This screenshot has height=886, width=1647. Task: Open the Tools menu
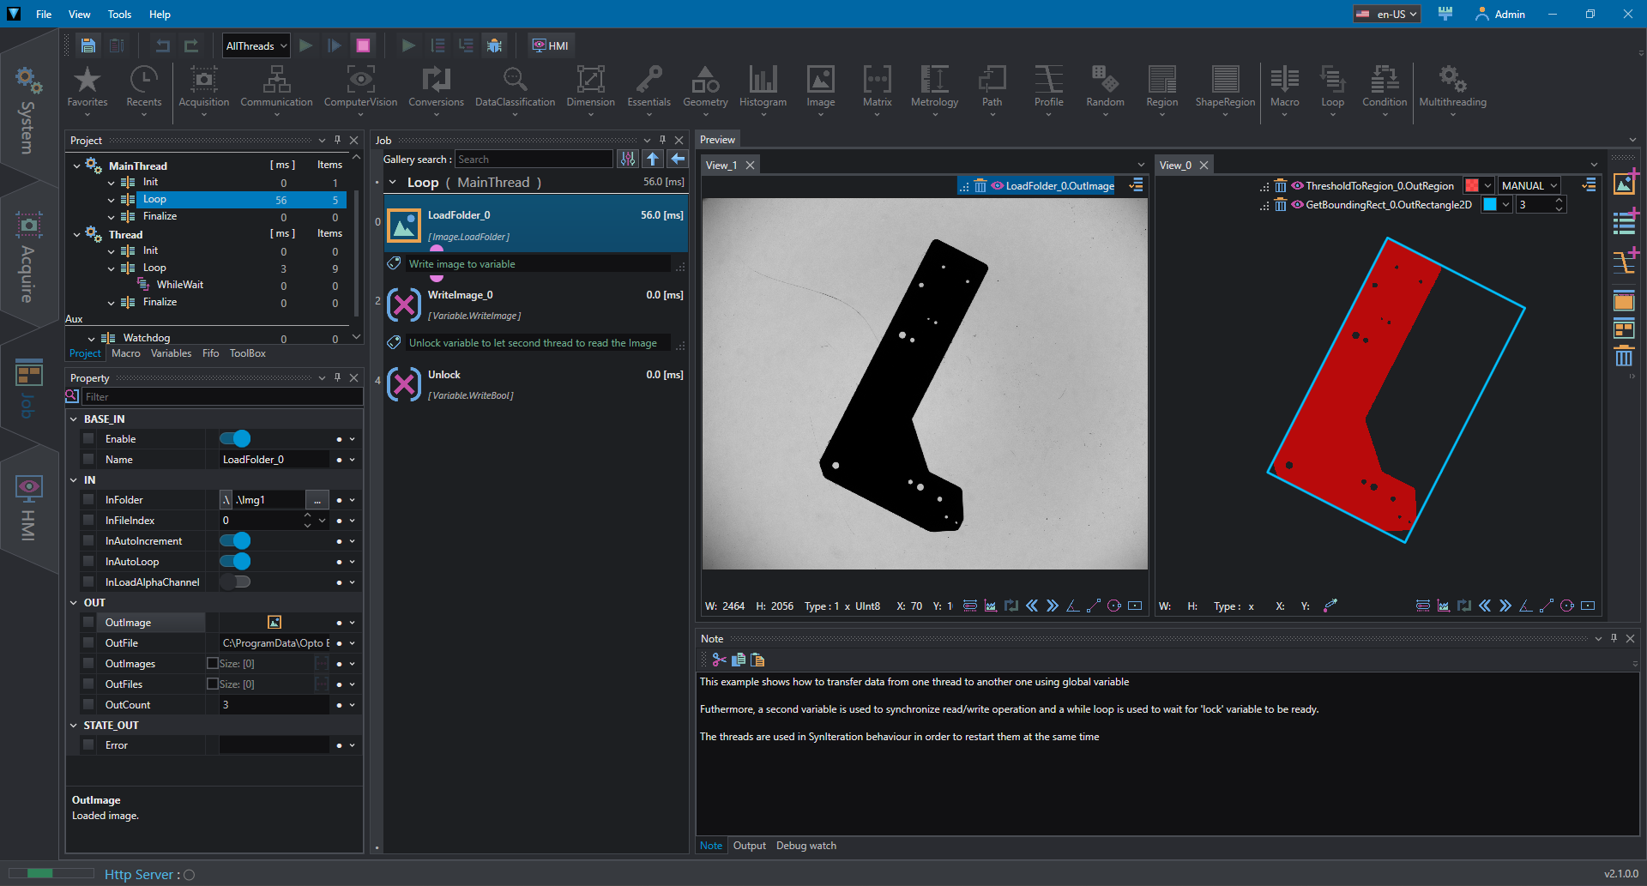120,14
